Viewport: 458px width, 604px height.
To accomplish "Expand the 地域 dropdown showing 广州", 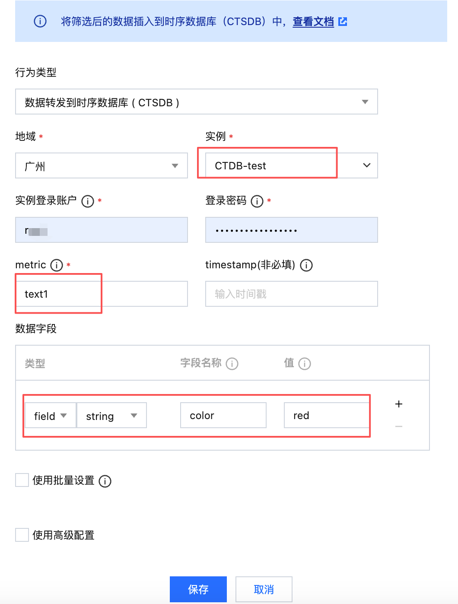I will click(x=102, y=166).
